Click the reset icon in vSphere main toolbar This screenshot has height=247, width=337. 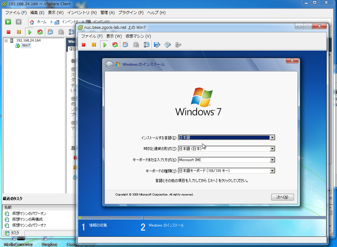point(40,32)
